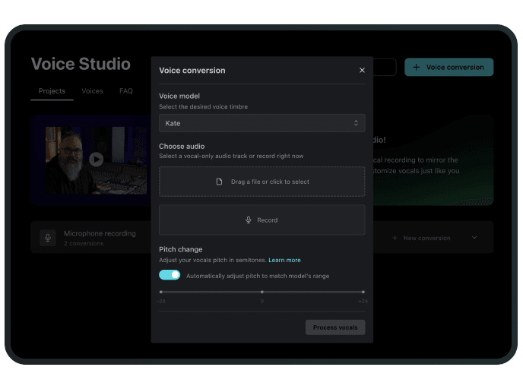The image size is (523, 386).
Task: Switch to the FAQ tab
Action: pyautogui.click(x=126, y=91)
